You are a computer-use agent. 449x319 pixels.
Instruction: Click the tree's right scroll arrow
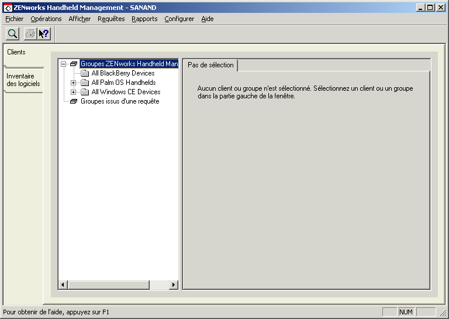(173, 285)
